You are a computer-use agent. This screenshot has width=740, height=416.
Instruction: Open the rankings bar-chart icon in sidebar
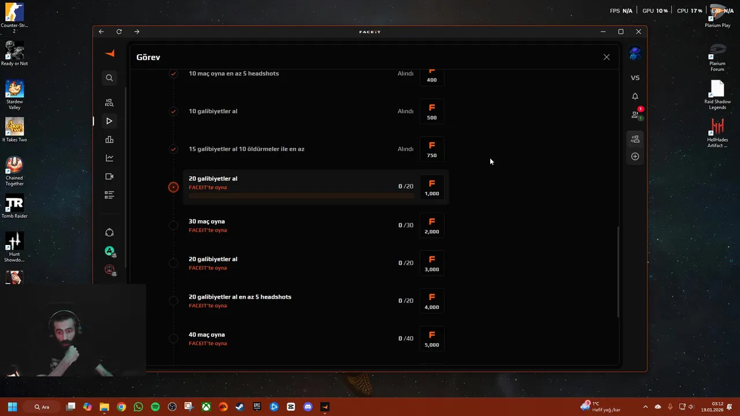[x=109, y=139]
